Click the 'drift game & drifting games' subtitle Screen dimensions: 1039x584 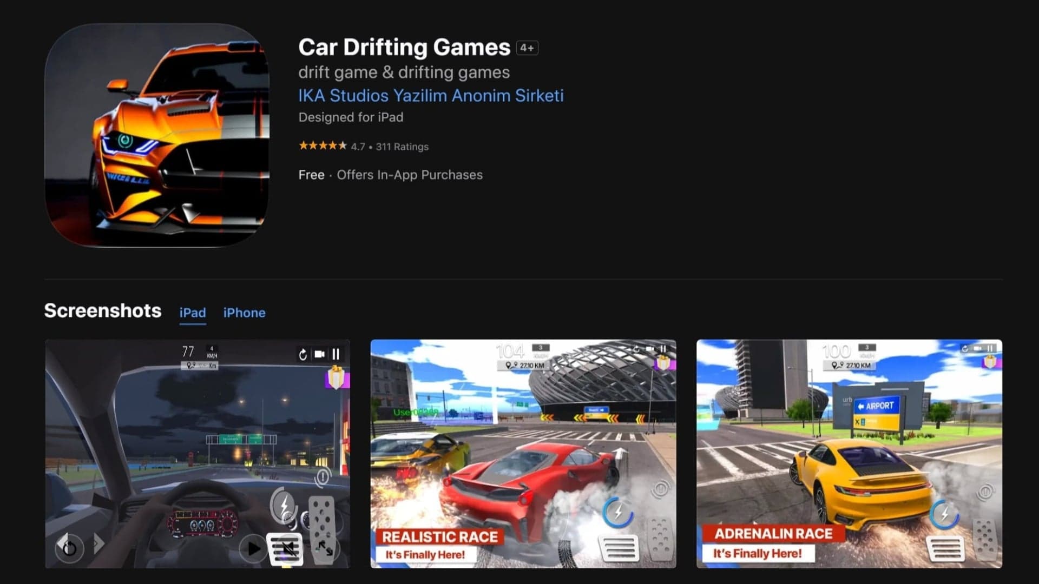(x=404, y=72)
